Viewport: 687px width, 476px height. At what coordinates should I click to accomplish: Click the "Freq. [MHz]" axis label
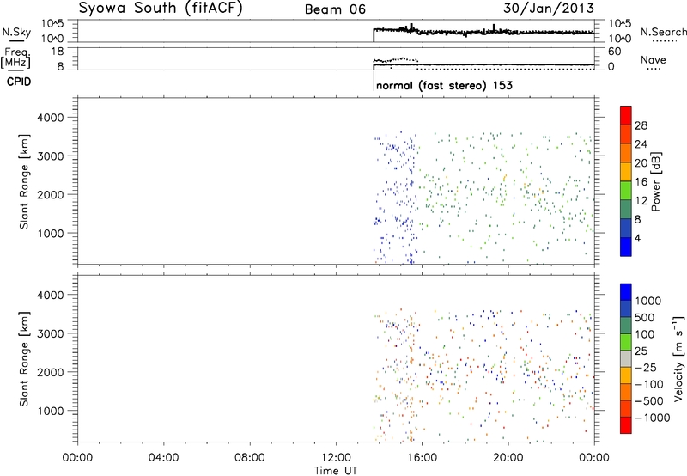(x=15, y=58)
